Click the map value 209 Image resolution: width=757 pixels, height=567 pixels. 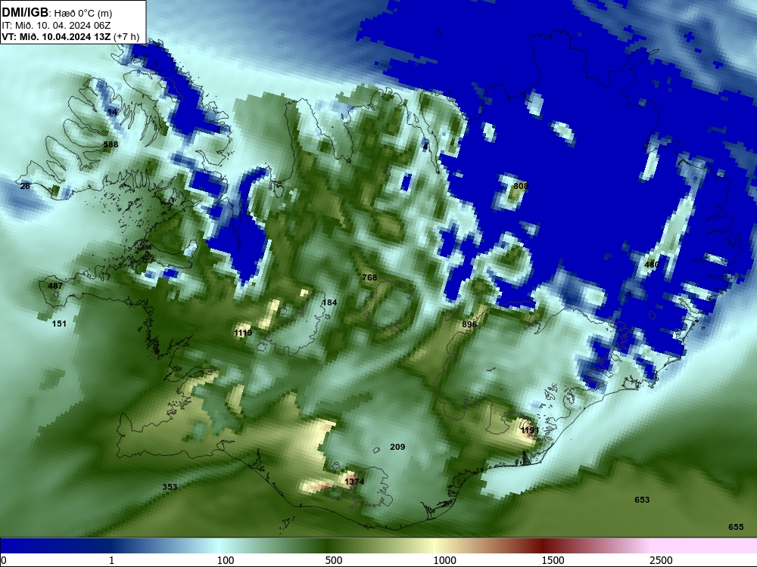[x=397, y=447]
